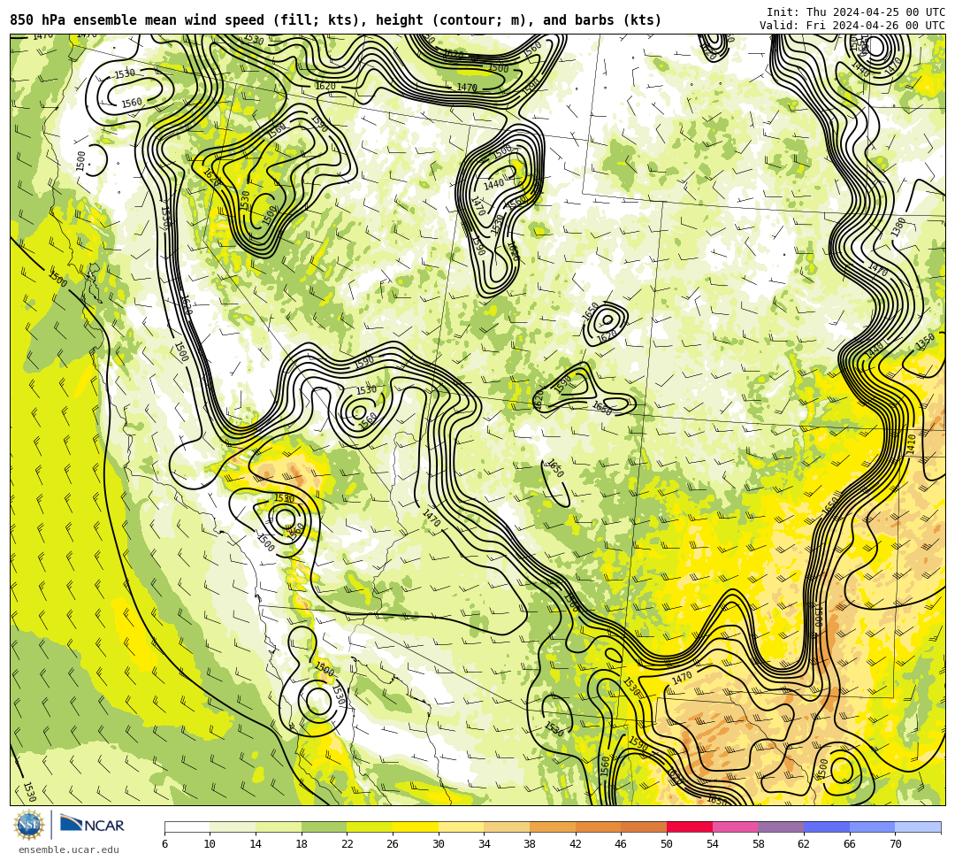Pick the red 50-54 kts color swatch
Image resolution: width=955 pixels, height=861 pixels.
point(690,826)
